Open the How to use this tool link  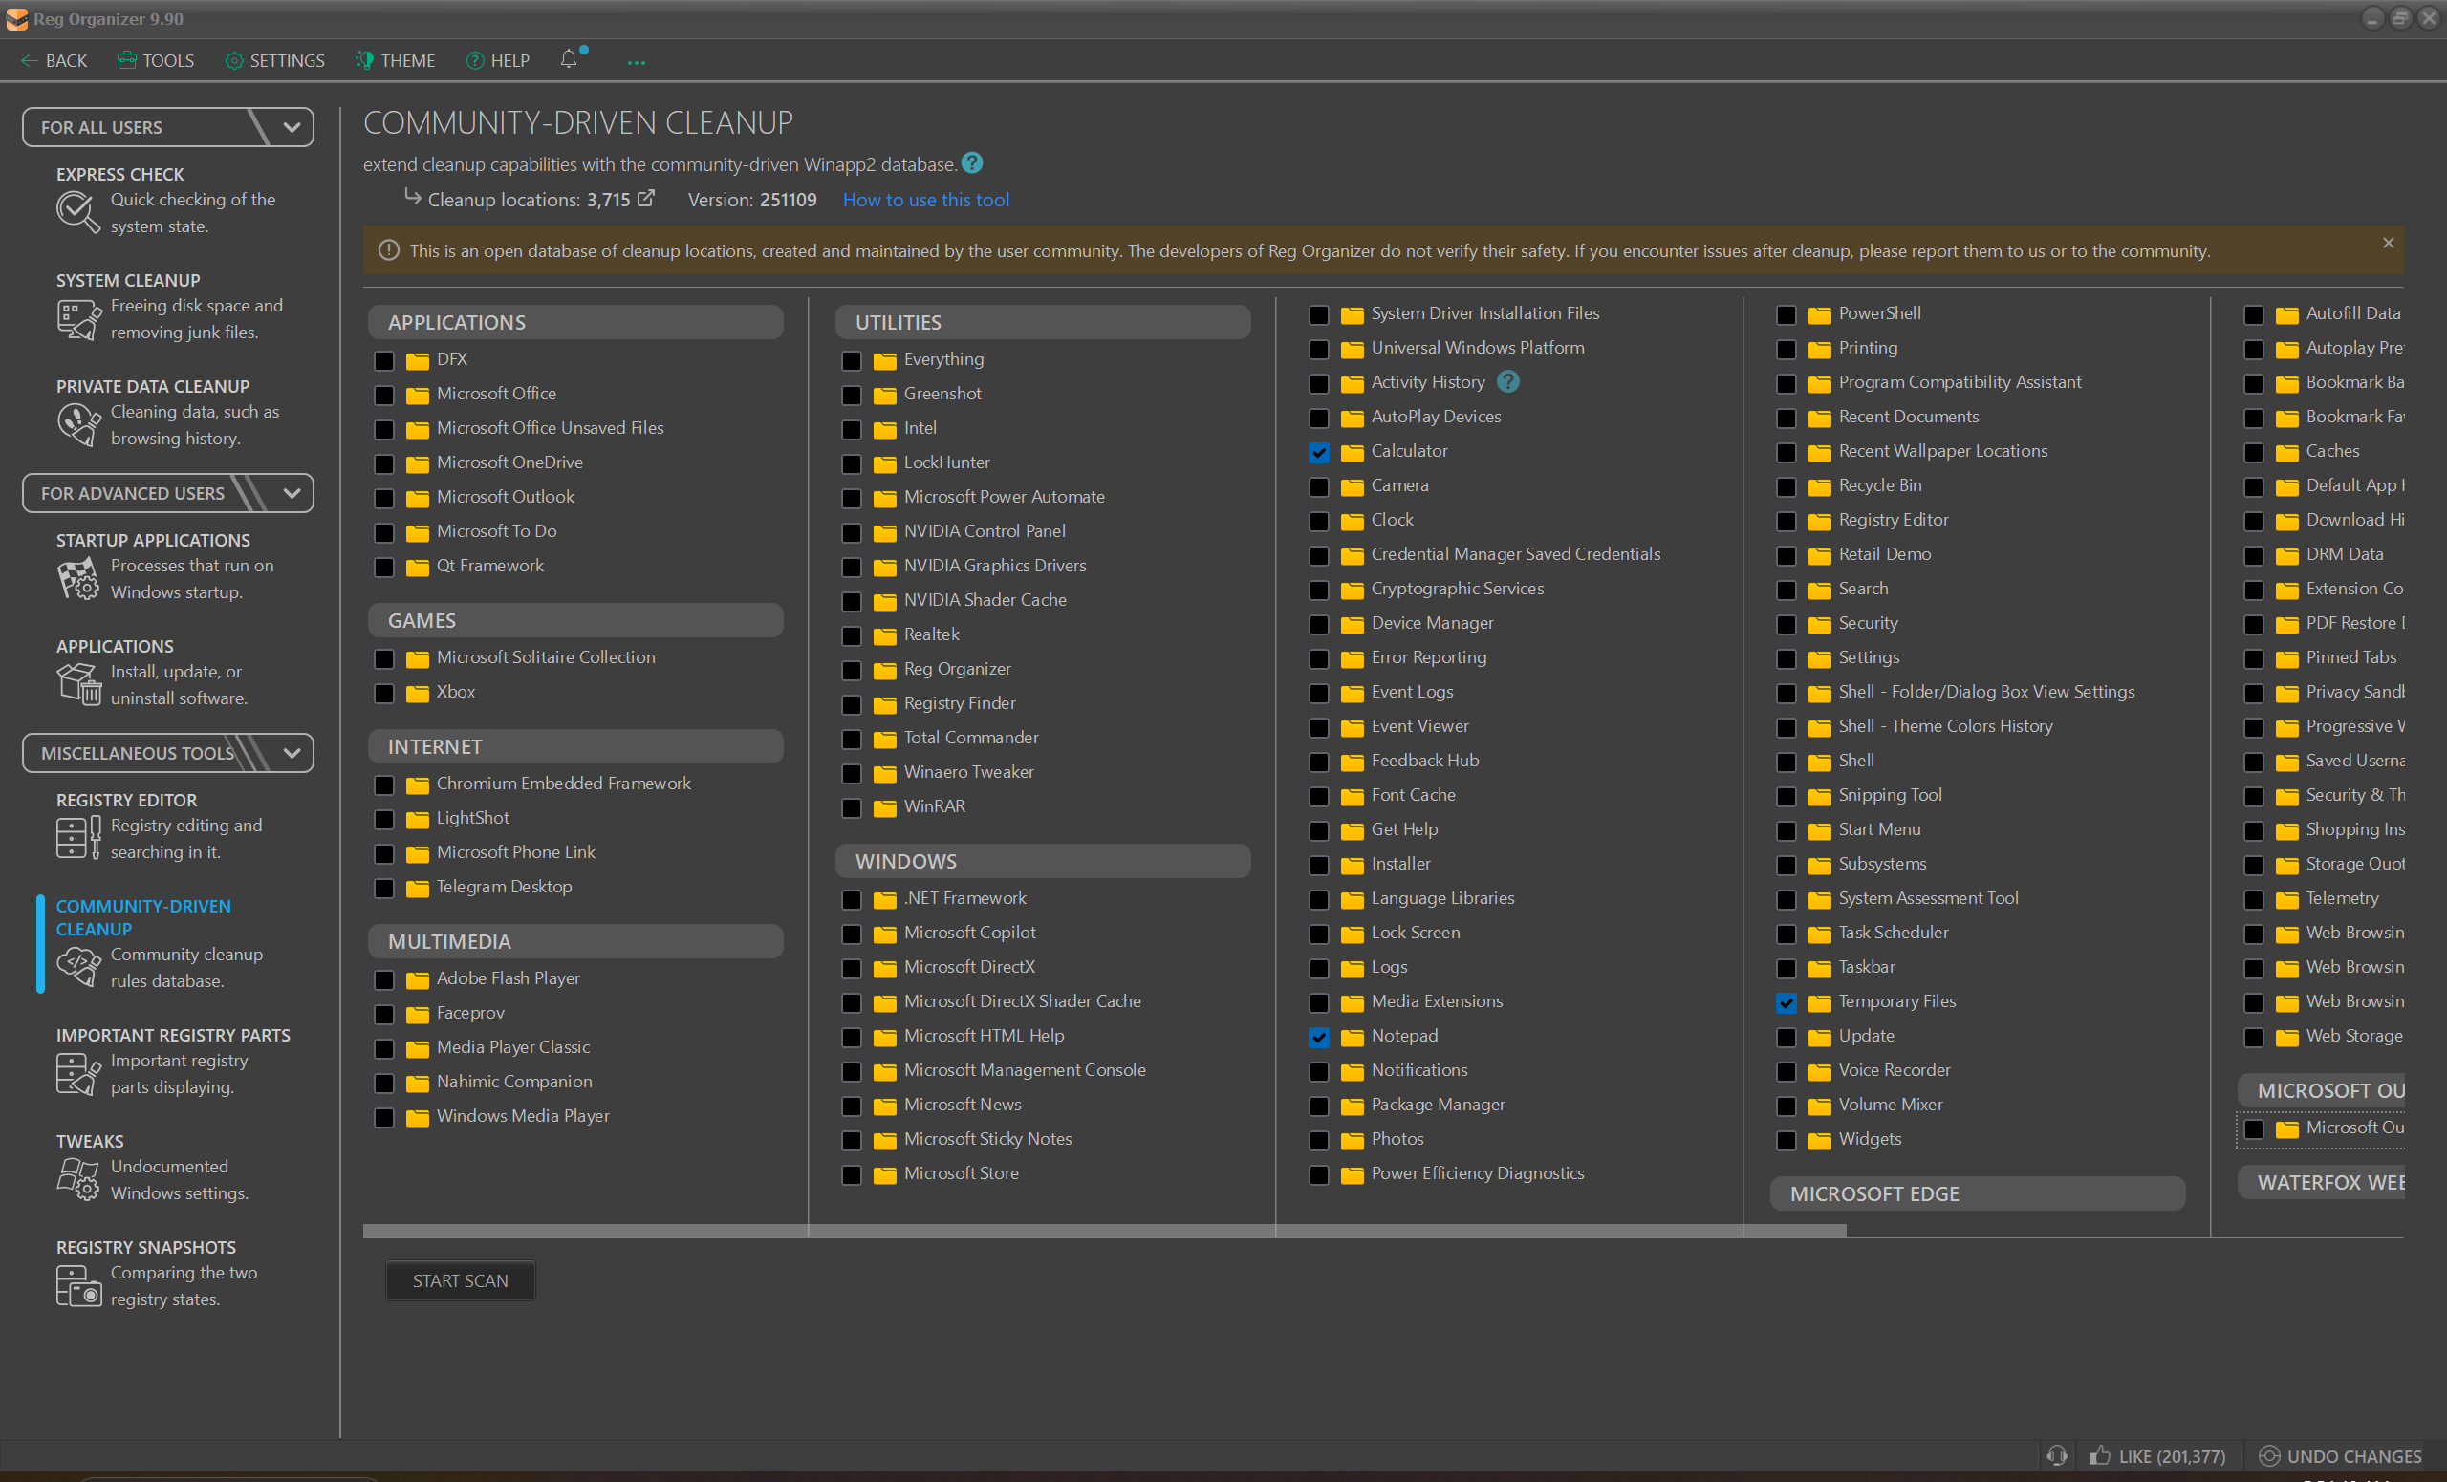[x=925, y=200]
